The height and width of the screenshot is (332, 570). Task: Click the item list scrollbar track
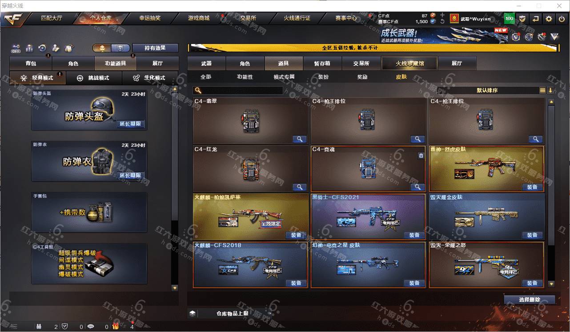tap(551, 193)
